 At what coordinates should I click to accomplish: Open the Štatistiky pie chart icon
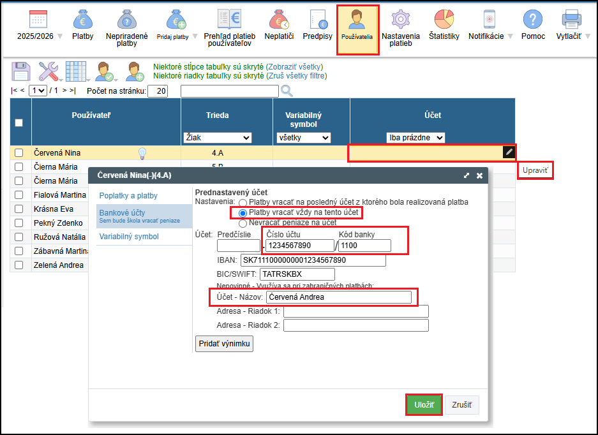444,20
